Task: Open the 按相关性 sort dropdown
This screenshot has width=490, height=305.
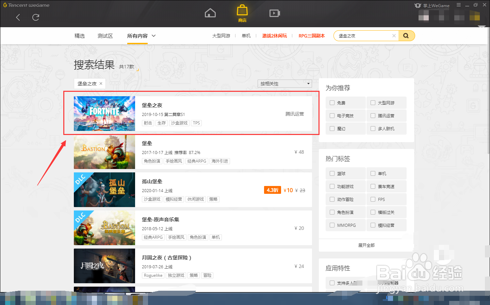Action: (285, 84)
